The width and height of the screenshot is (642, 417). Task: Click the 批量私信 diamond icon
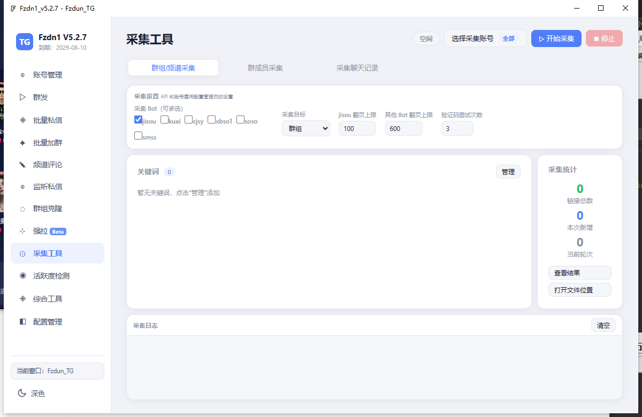coord(22,120)
